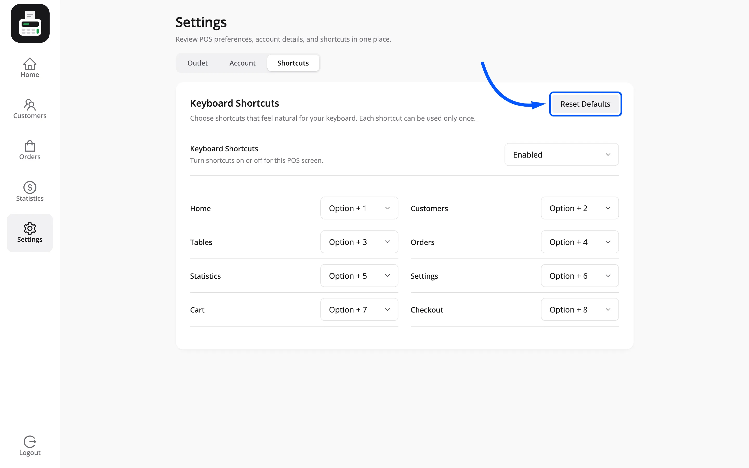Expand the Orders shortcut Option + 4 dropdown
This screenshot has width=749, height=468.
coord(580,242)
